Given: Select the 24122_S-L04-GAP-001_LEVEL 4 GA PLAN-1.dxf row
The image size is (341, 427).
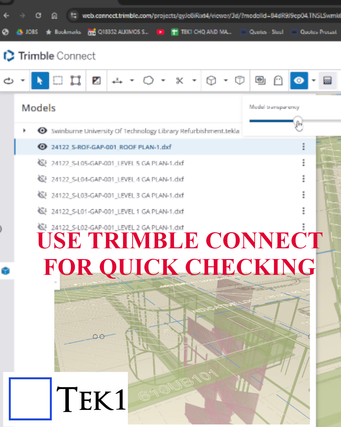Looking at the screenshot, I should click(x=165, y=179).
